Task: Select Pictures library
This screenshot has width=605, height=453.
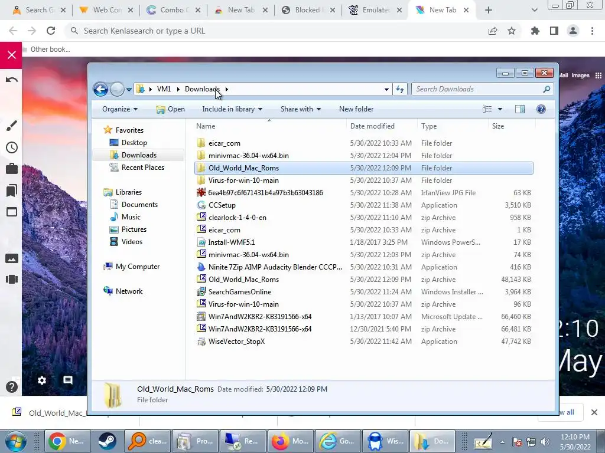Action: (134, 229)
